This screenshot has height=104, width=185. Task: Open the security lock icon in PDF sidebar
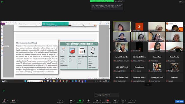coord(2,48)
